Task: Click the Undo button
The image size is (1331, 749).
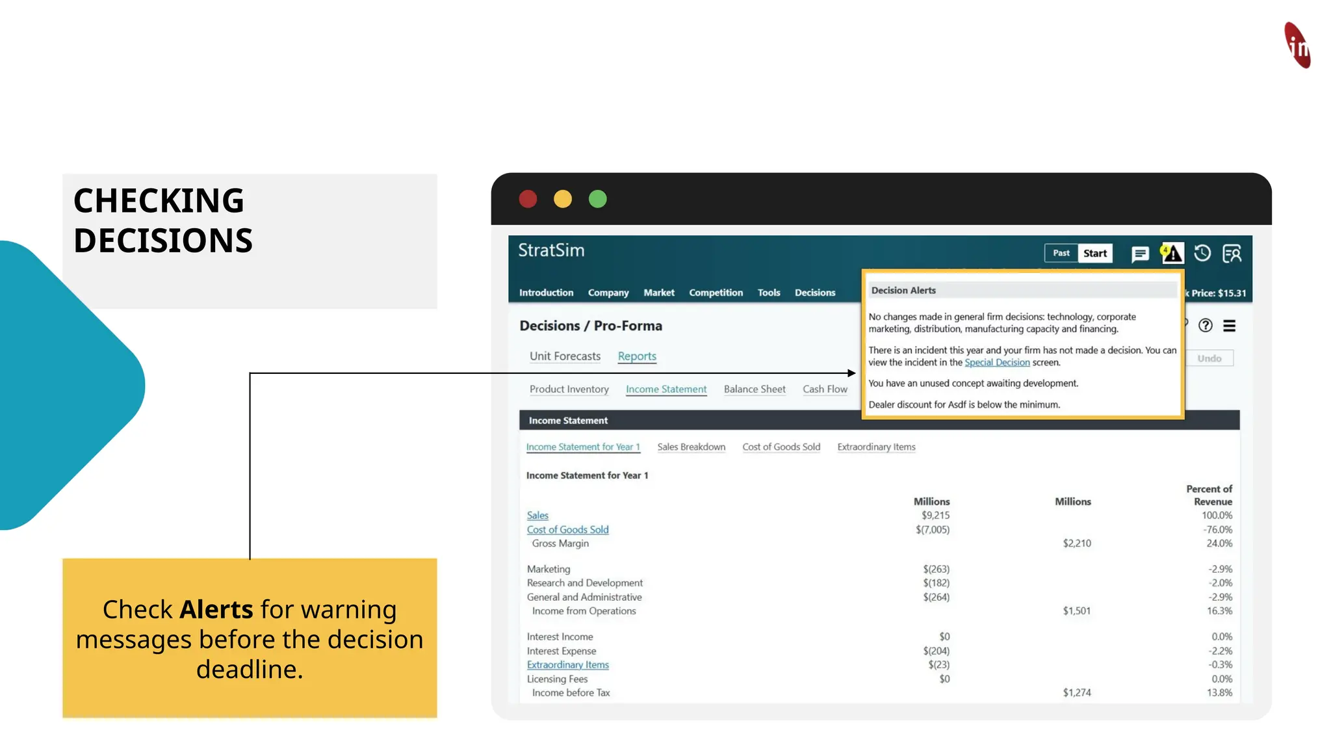Action: [1209, 358]
